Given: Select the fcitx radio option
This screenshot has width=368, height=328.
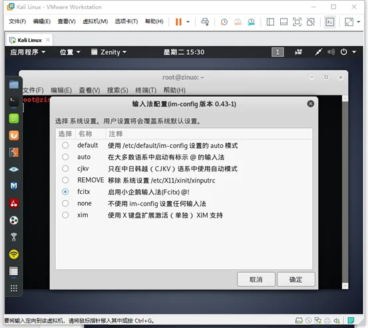Looking at the screenshot, I should (65, 192).
